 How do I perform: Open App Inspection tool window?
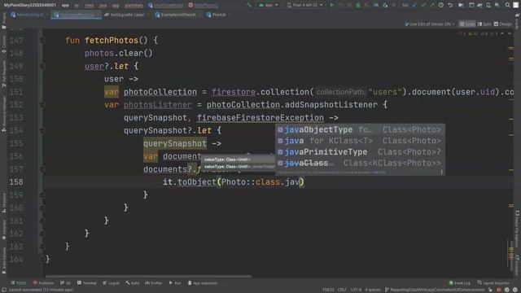(203, 283)
